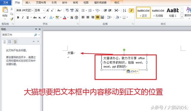Apply 正文 Normal style

pos(143,12)
